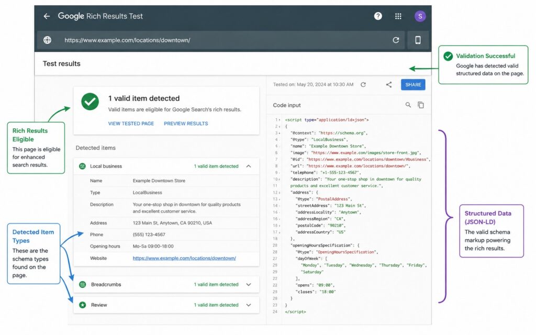This screenshot has width=536, height=335.
Task: Open the help question mark icon
Action: pos(378,16)
